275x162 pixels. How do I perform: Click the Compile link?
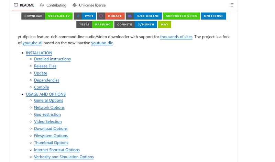[x=41, y=87]
